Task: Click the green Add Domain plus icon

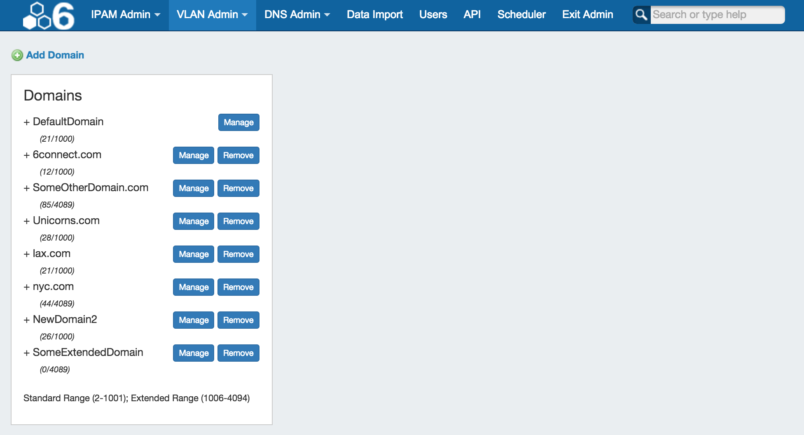Action: pos(17,55)
